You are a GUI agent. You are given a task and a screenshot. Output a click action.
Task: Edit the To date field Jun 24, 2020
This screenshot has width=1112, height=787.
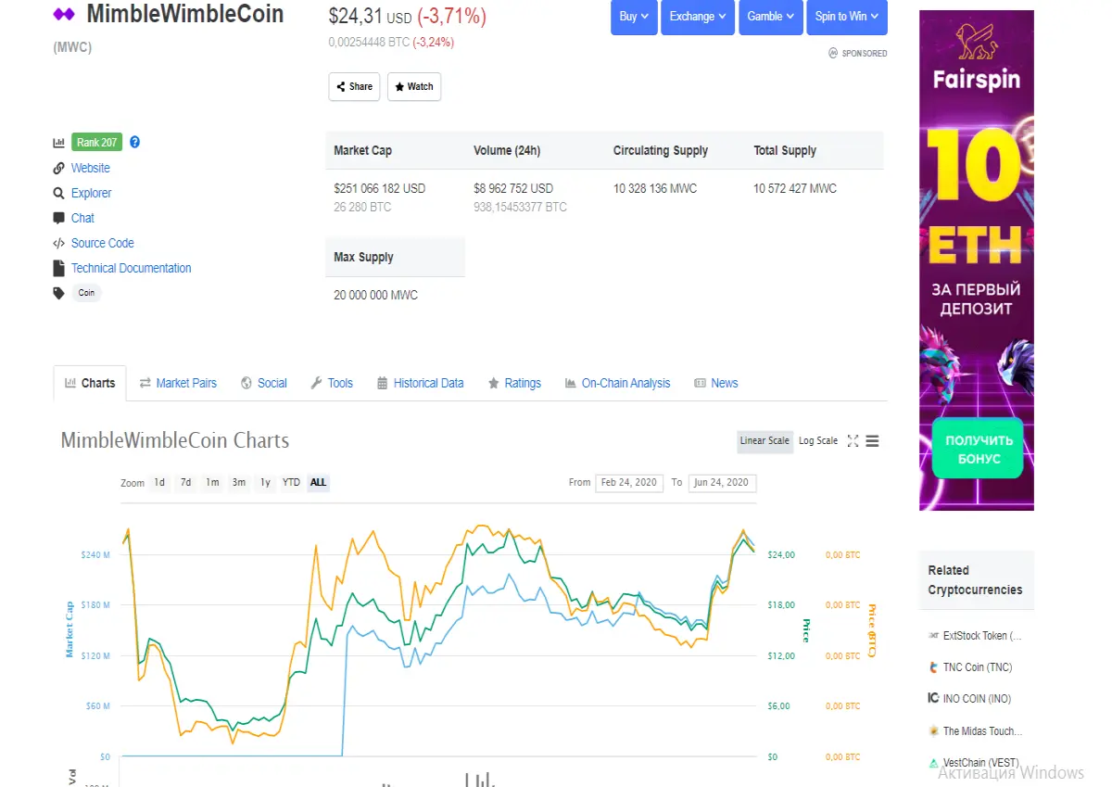pyautogui.click(x=723, y=483)
